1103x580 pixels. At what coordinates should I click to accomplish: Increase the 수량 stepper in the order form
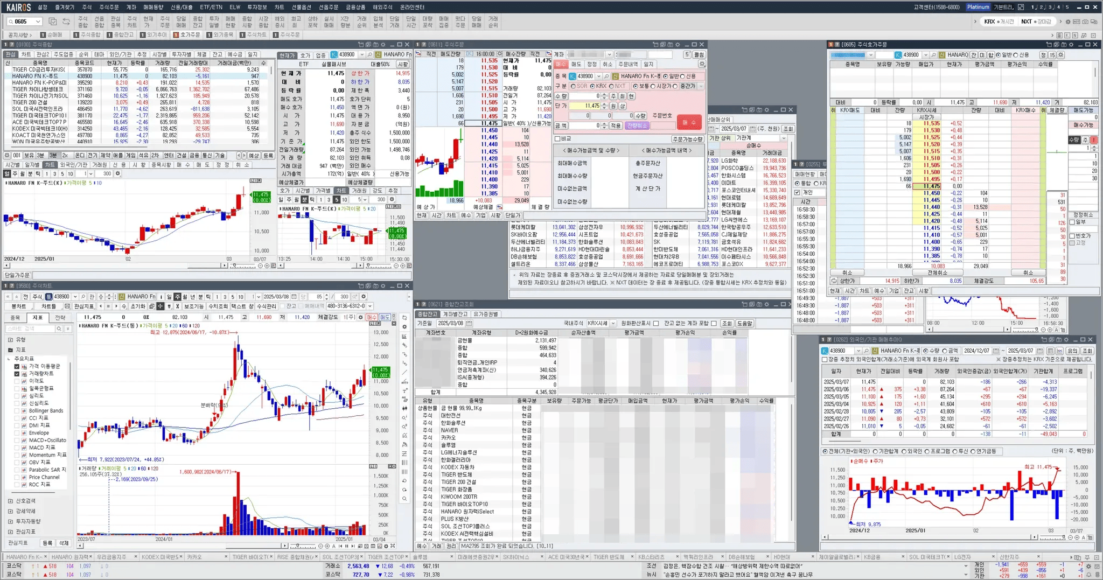604,94
